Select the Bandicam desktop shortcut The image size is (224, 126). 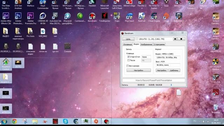click(92, 17)
